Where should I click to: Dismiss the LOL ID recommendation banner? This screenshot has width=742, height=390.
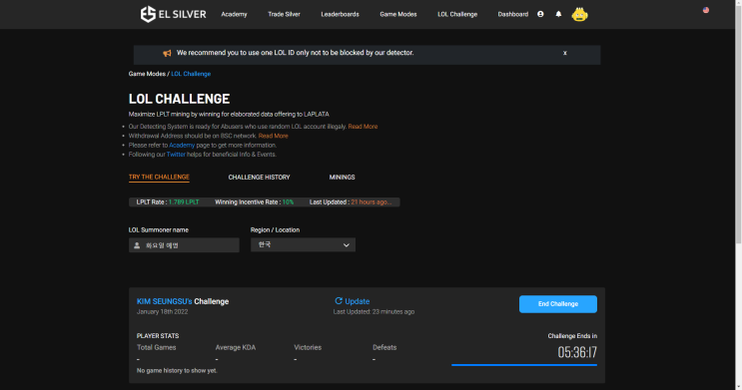[564, 53]
